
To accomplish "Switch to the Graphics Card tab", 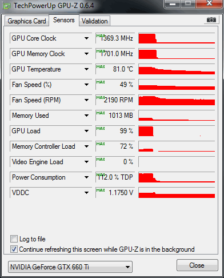I will click(27, 21).
